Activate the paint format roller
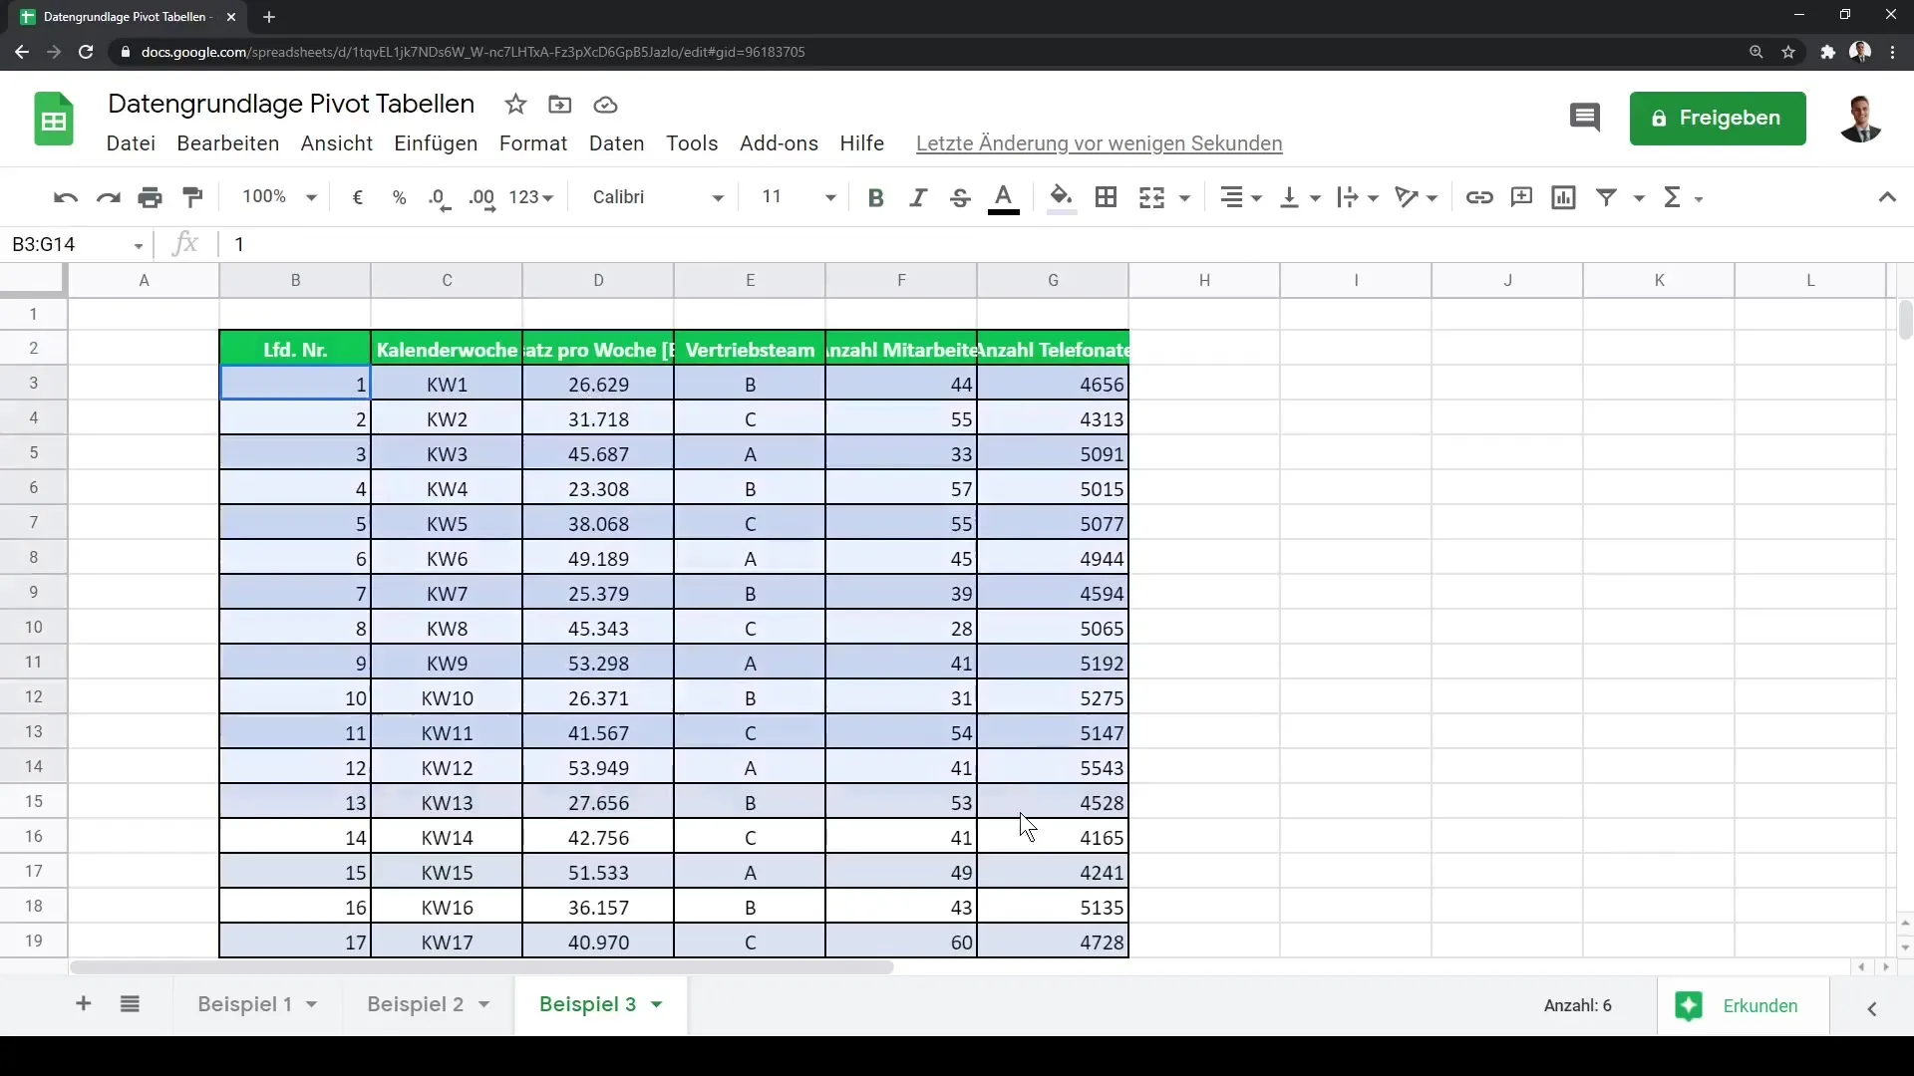This screenshot has width=1914, height=1076. pos(193,197)
